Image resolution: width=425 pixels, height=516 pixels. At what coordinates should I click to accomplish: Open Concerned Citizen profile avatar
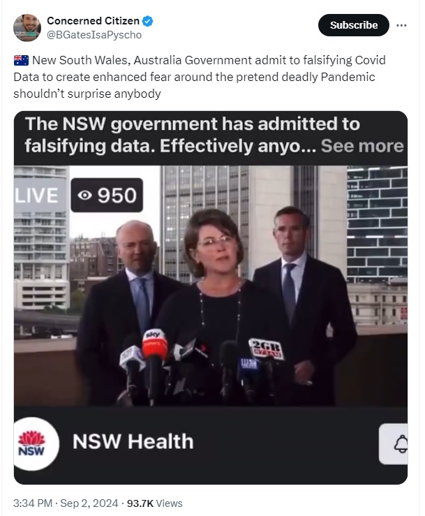[x=27, y=28]
